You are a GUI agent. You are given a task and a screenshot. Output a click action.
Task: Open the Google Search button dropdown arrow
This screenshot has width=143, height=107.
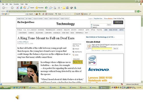[34, 14]
